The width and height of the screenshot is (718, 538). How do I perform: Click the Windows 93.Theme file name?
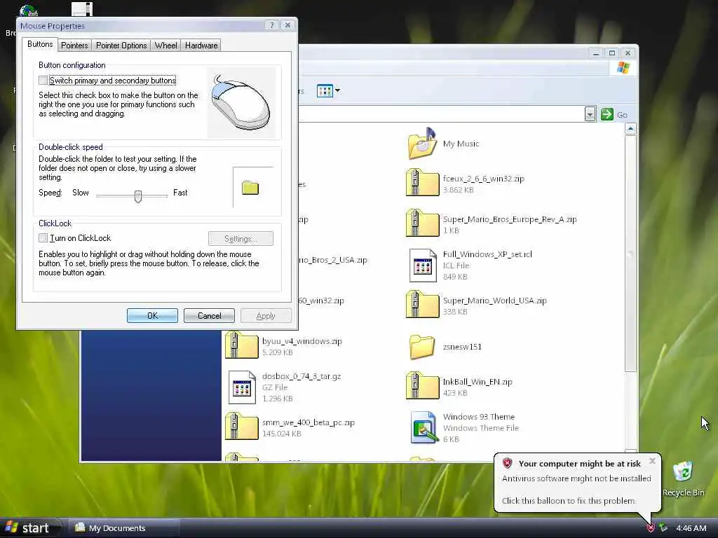[478, 417]
